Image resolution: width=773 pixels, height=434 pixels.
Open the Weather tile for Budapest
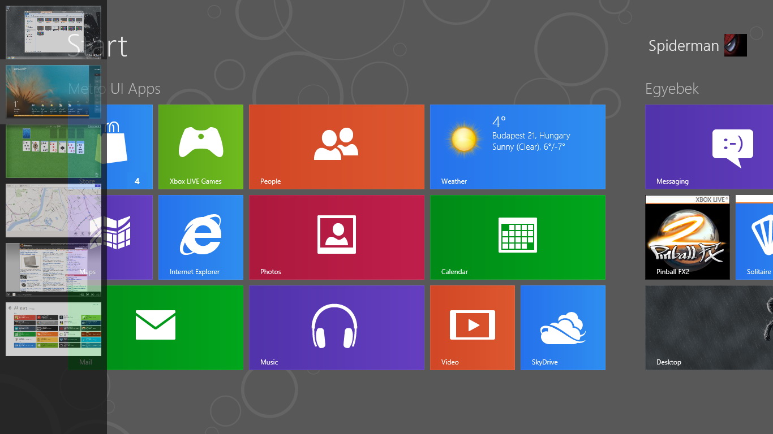[518, 147]
